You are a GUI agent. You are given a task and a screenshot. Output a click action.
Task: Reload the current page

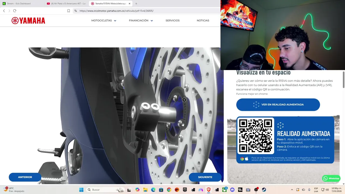(15, 11)
